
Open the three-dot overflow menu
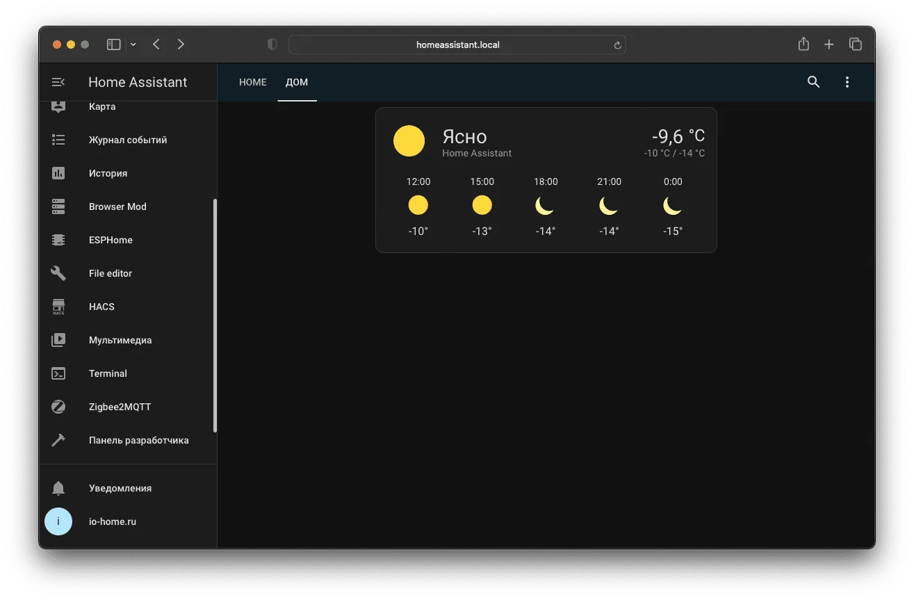click(847, 82)
